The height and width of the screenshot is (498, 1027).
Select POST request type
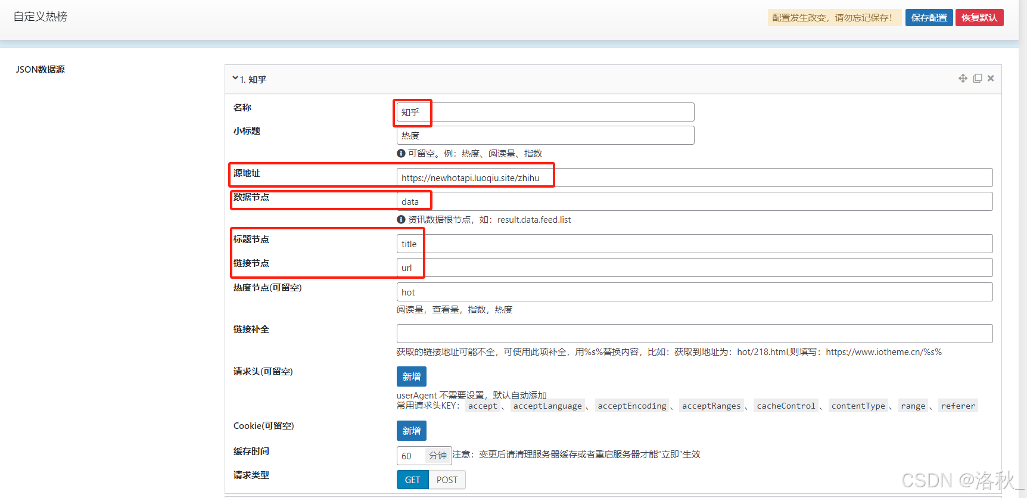click(447, 480)
